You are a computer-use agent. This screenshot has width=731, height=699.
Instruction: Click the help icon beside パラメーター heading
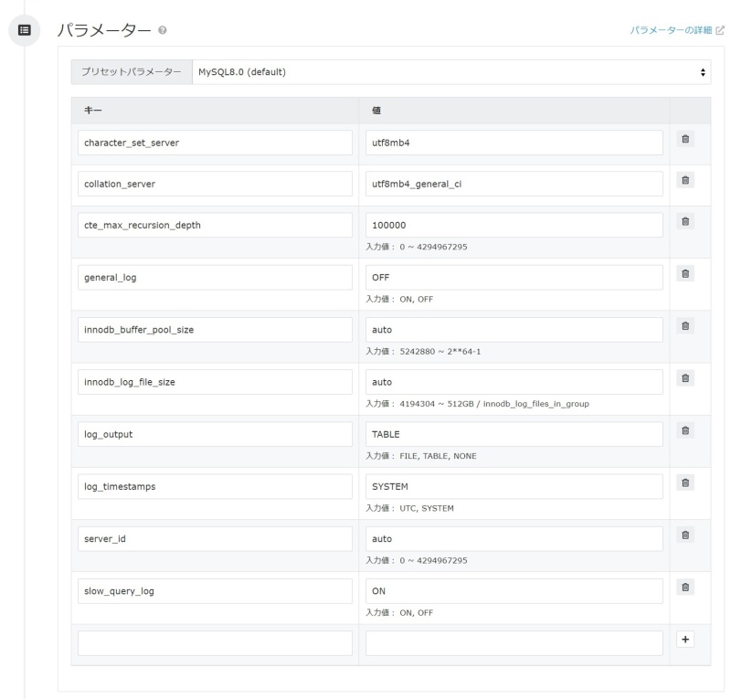pos(162,31)
